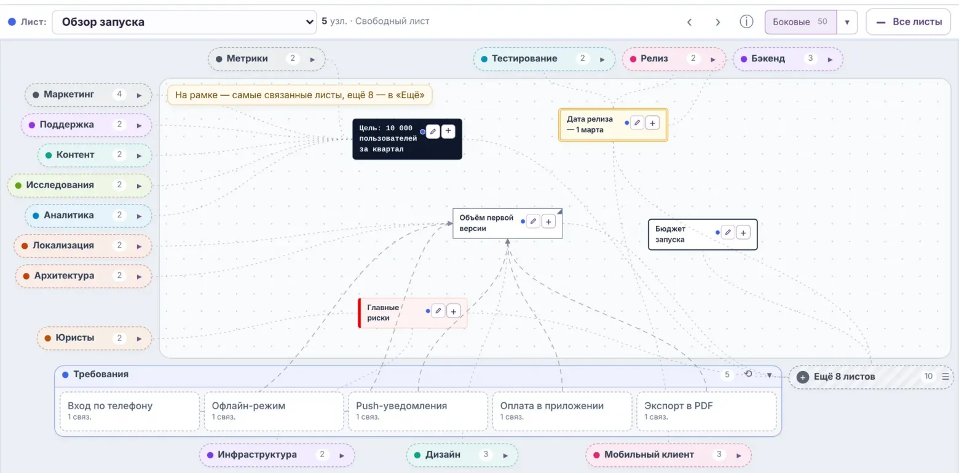Open the «Мобильный клиент» linked sheet chip
This screenshot has height=473, width=959.
click(x=668, y=455)
